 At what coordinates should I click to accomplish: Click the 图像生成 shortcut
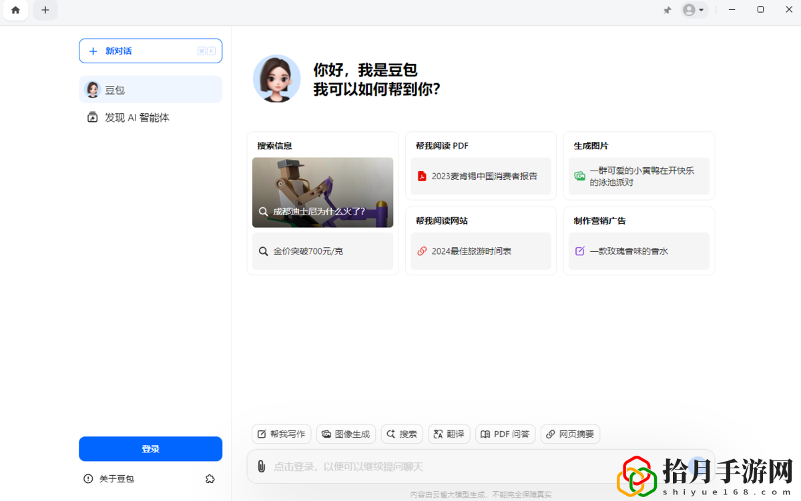346,434
